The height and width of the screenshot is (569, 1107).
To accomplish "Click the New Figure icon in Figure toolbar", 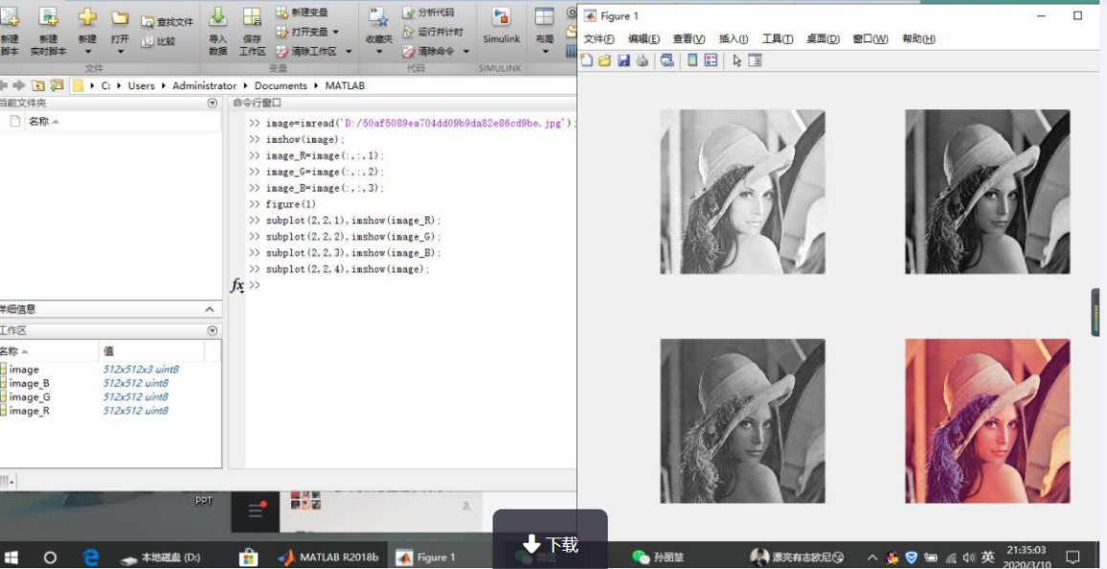I will (x=587, y=60).
